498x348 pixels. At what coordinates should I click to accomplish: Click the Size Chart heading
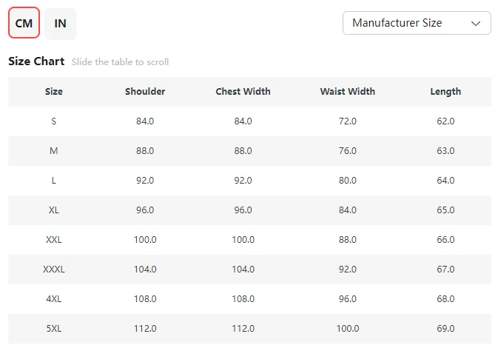pos(36,61)
